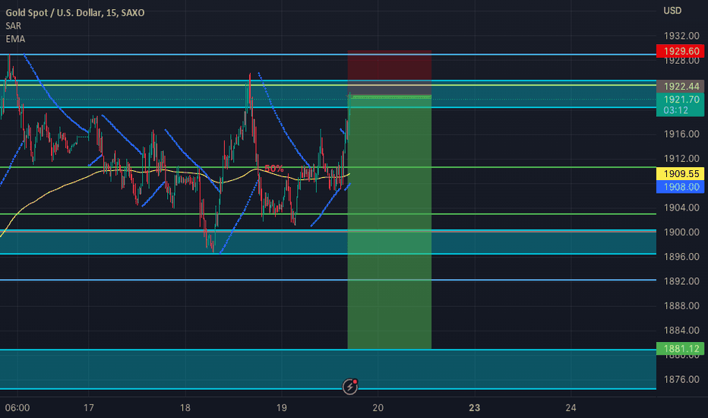Click the 1900.00 price scale value

[x=681, y=232]
